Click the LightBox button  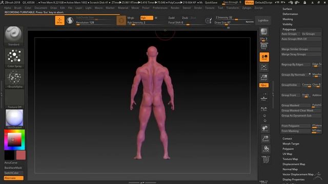click(263, 20)
